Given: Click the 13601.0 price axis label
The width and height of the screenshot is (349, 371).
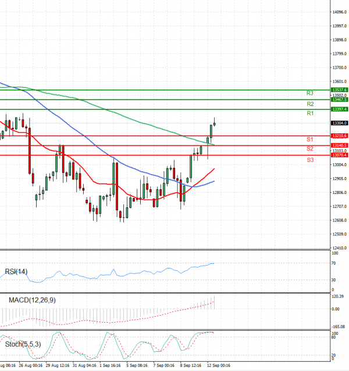Looking at the screenshot, I should 340,82.
